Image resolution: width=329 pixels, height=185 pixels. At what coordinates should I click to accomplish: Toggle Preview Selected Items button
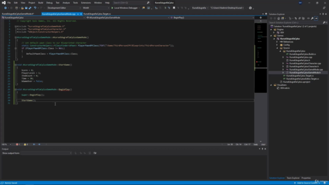316,18
